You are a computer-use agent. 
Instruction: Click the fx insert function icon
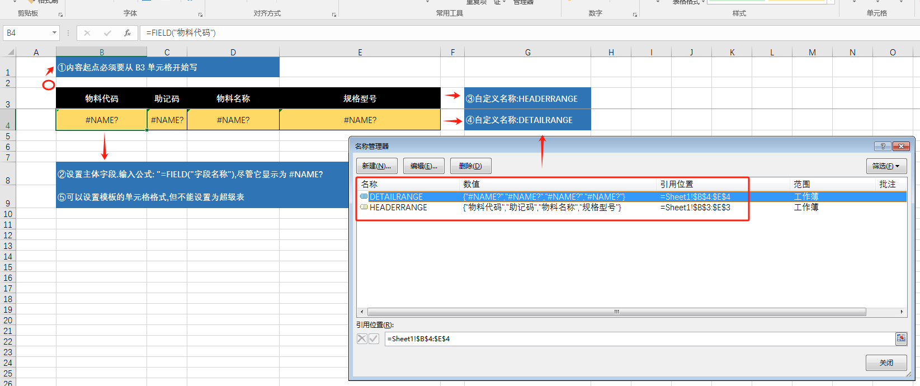click(x=128, y=33)
